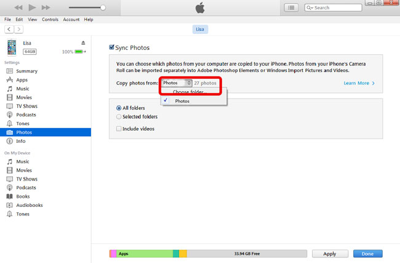Viewport: 400px width, 263px height.
Task: Open the Learn More link
Action: tap(359, 83)
